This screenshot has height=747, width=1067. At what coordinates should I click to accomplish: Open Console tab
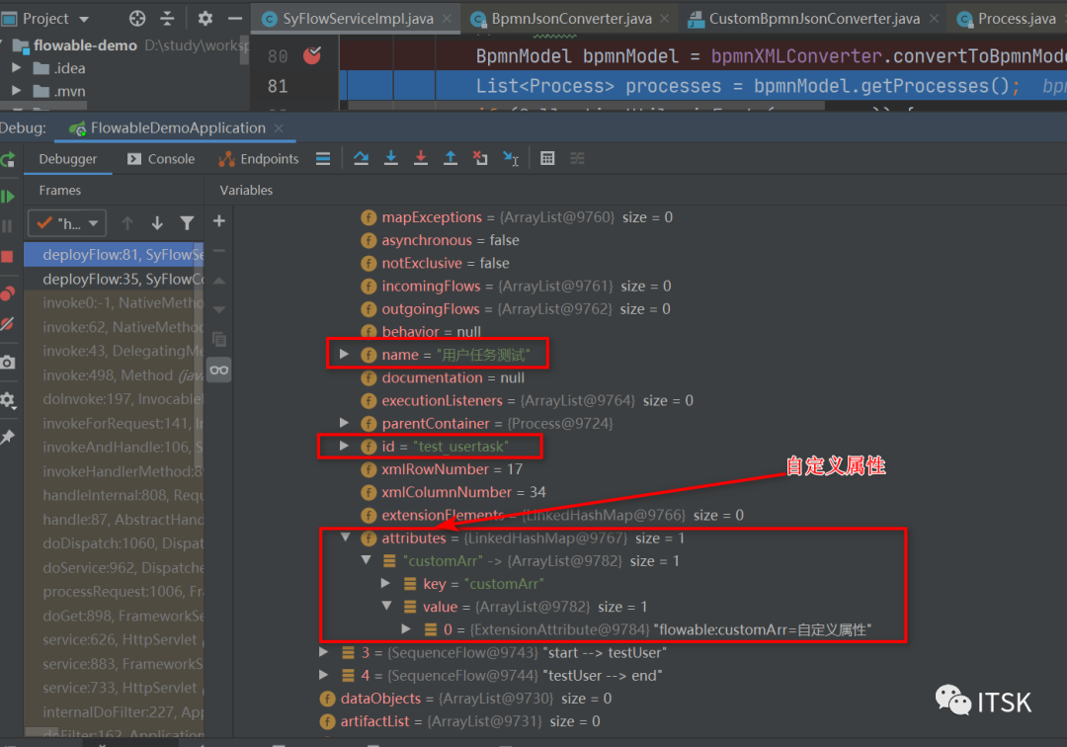coord(161,158)
